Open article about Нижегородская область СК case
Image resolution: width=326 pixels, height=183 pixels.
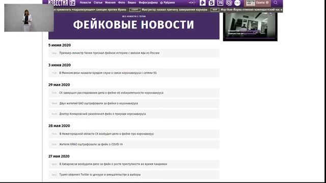point(134,134)
